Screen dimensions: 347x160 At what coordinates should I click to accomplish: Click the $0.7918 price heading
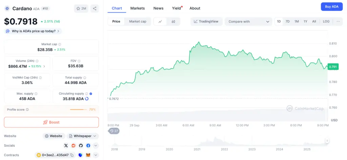point(21,21)
